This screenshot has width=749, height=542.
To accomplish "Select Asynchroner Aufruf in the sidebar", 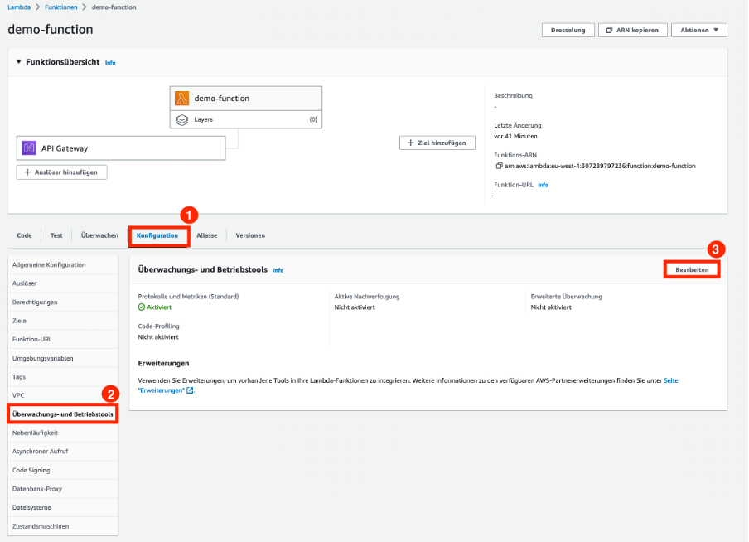I will (x=63, y=451).
